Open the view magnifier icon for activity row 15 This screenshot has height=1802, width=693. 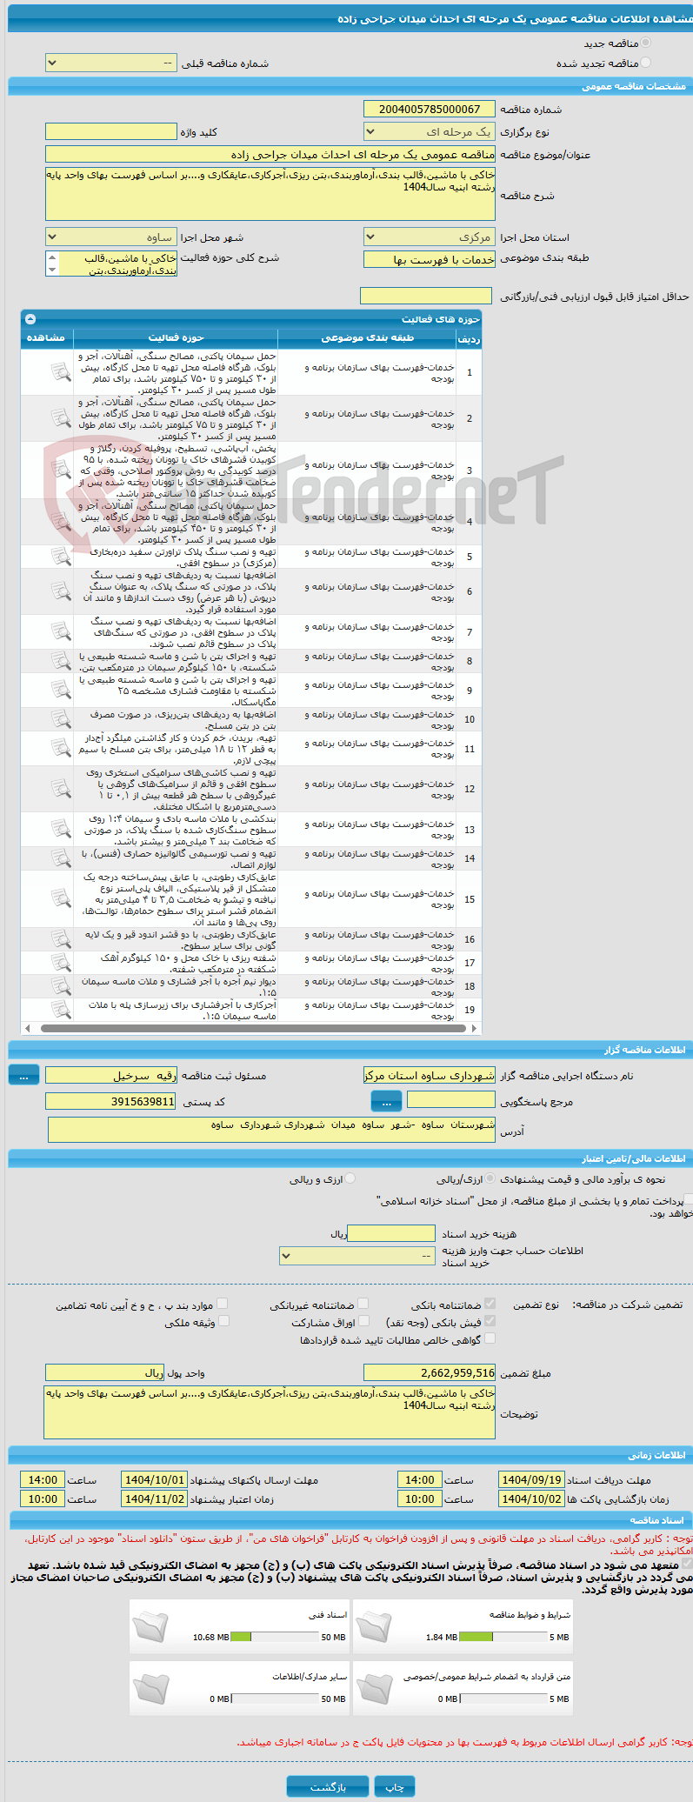tap(61, 899)
